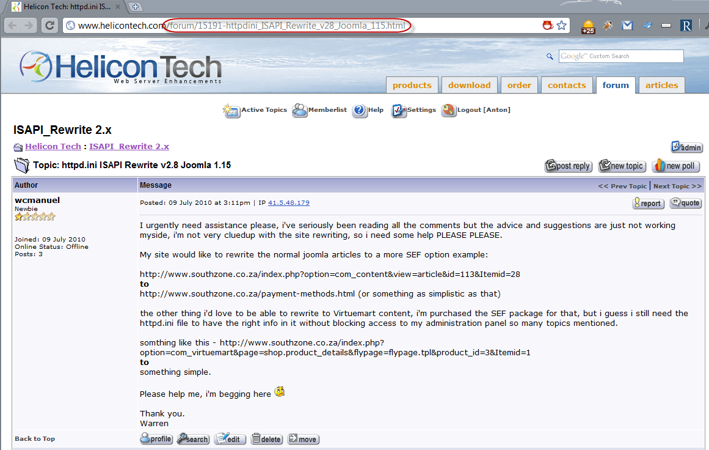Open the red devil extension icon in address bar

click(548, 25)
